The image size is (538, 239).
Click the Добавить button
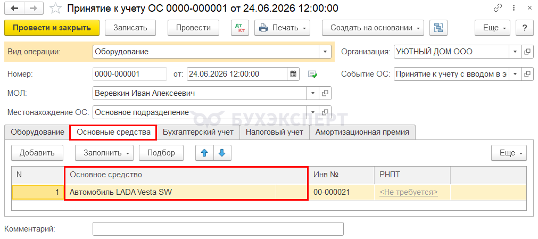click(x=37, y=153)
